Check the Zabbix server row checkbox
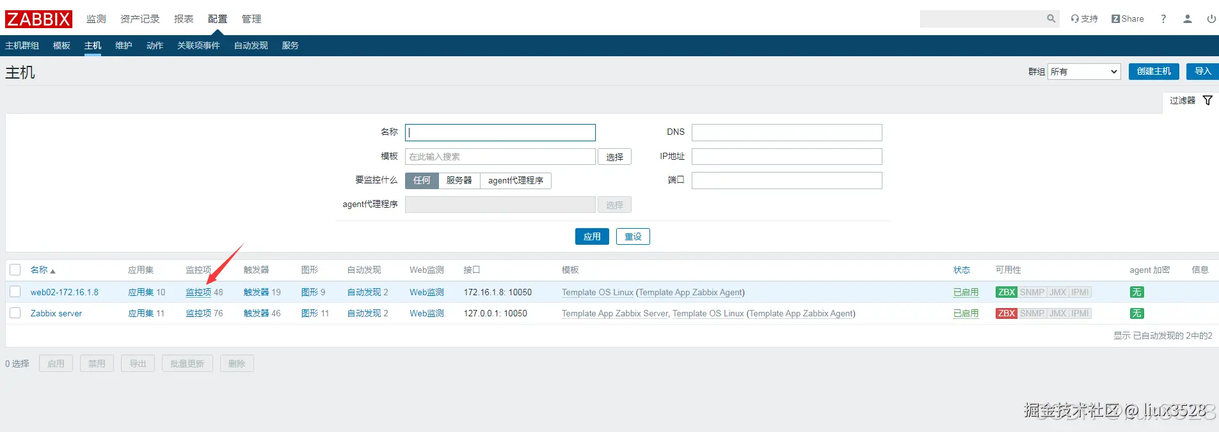This screenshot has height=432, width=1219. (x=15, y=313)
